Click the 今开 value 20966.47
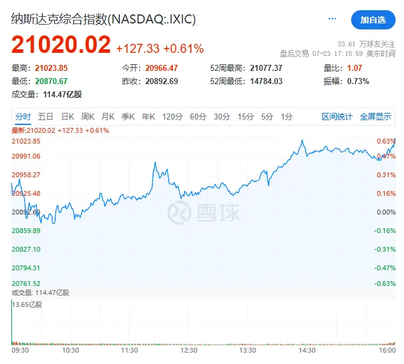This screenshot has height=364, width=404. pos(161,68)
